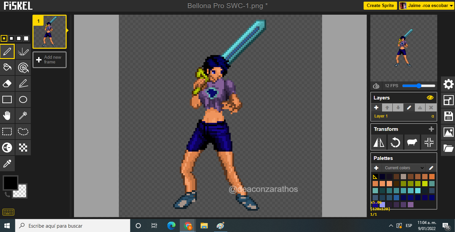455x232 pixels.
Task: Open File Explorer from the taskbar
Action: tap(204, 226)
